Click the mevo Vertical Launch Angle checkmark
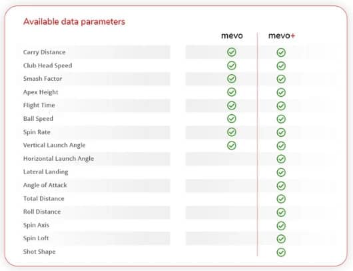Viewport: 353px width, 271px height. point(232,146)
